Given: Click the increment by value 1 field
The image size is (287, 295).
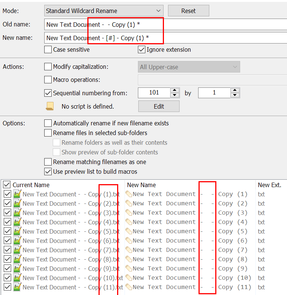Looking at the screenshot, I should (x=215, y=93).
